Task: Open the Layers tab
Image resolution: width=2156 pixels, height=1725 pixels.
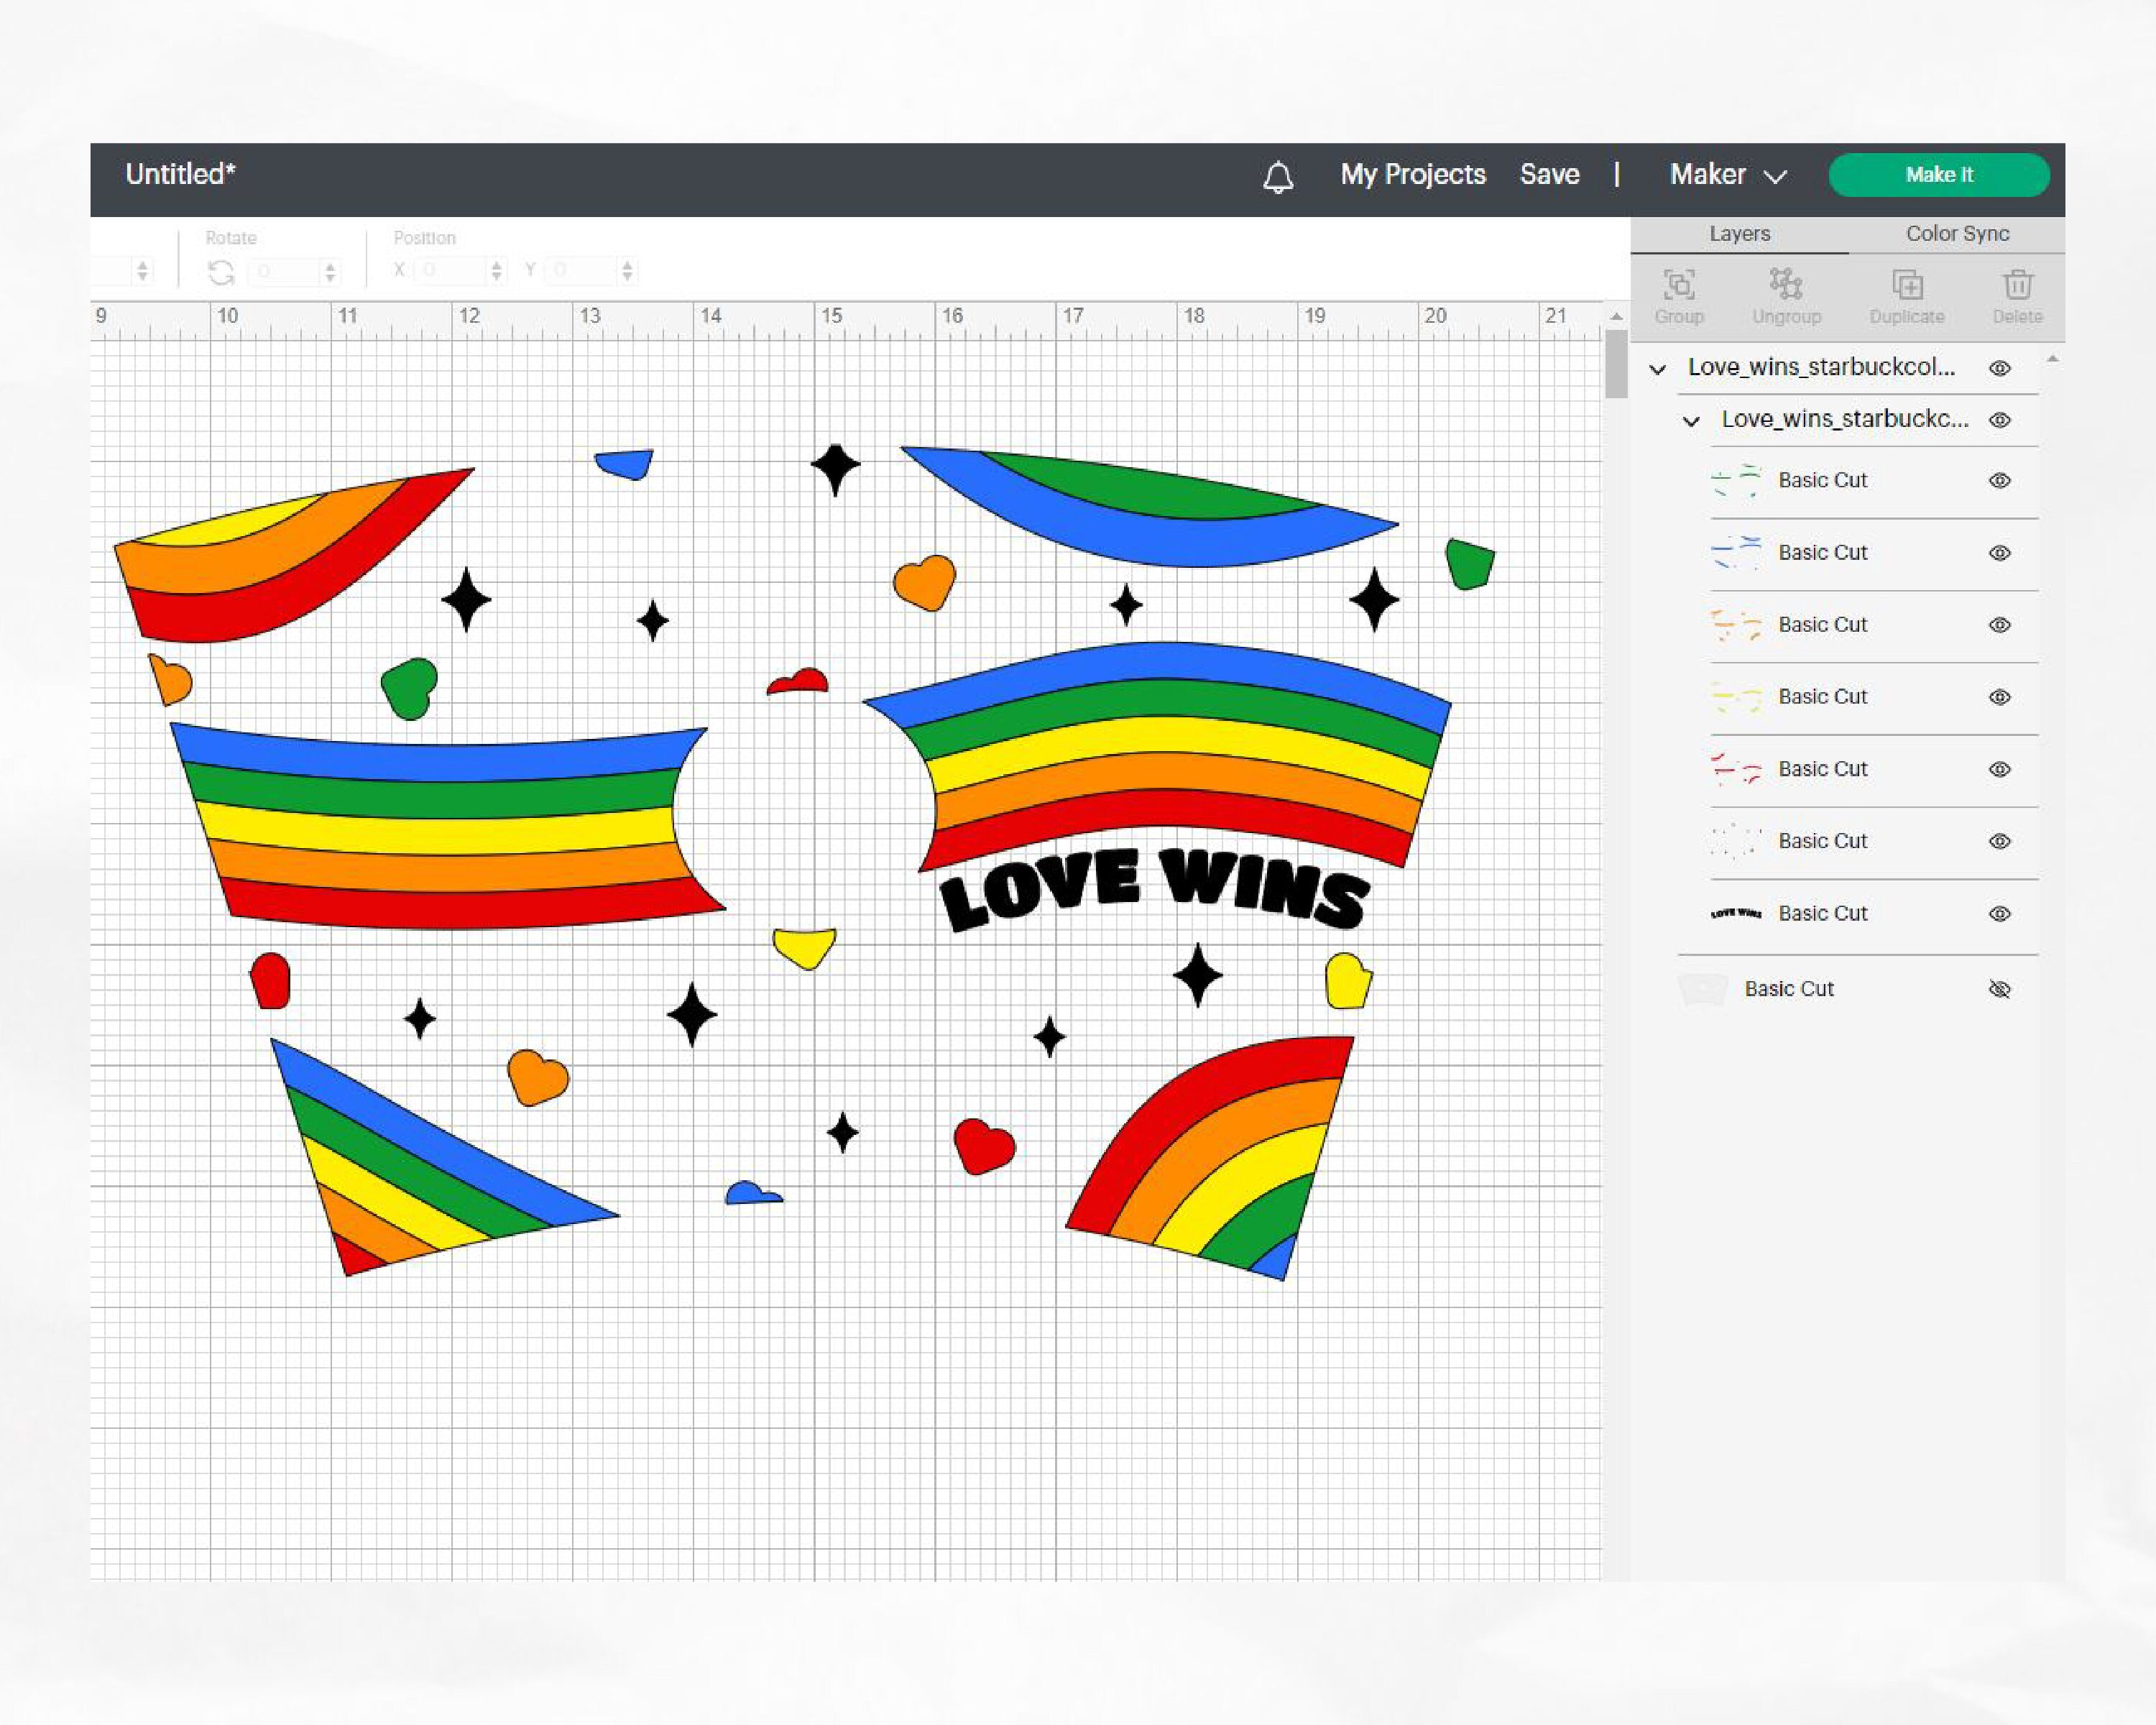Action: coord(1740,233)
